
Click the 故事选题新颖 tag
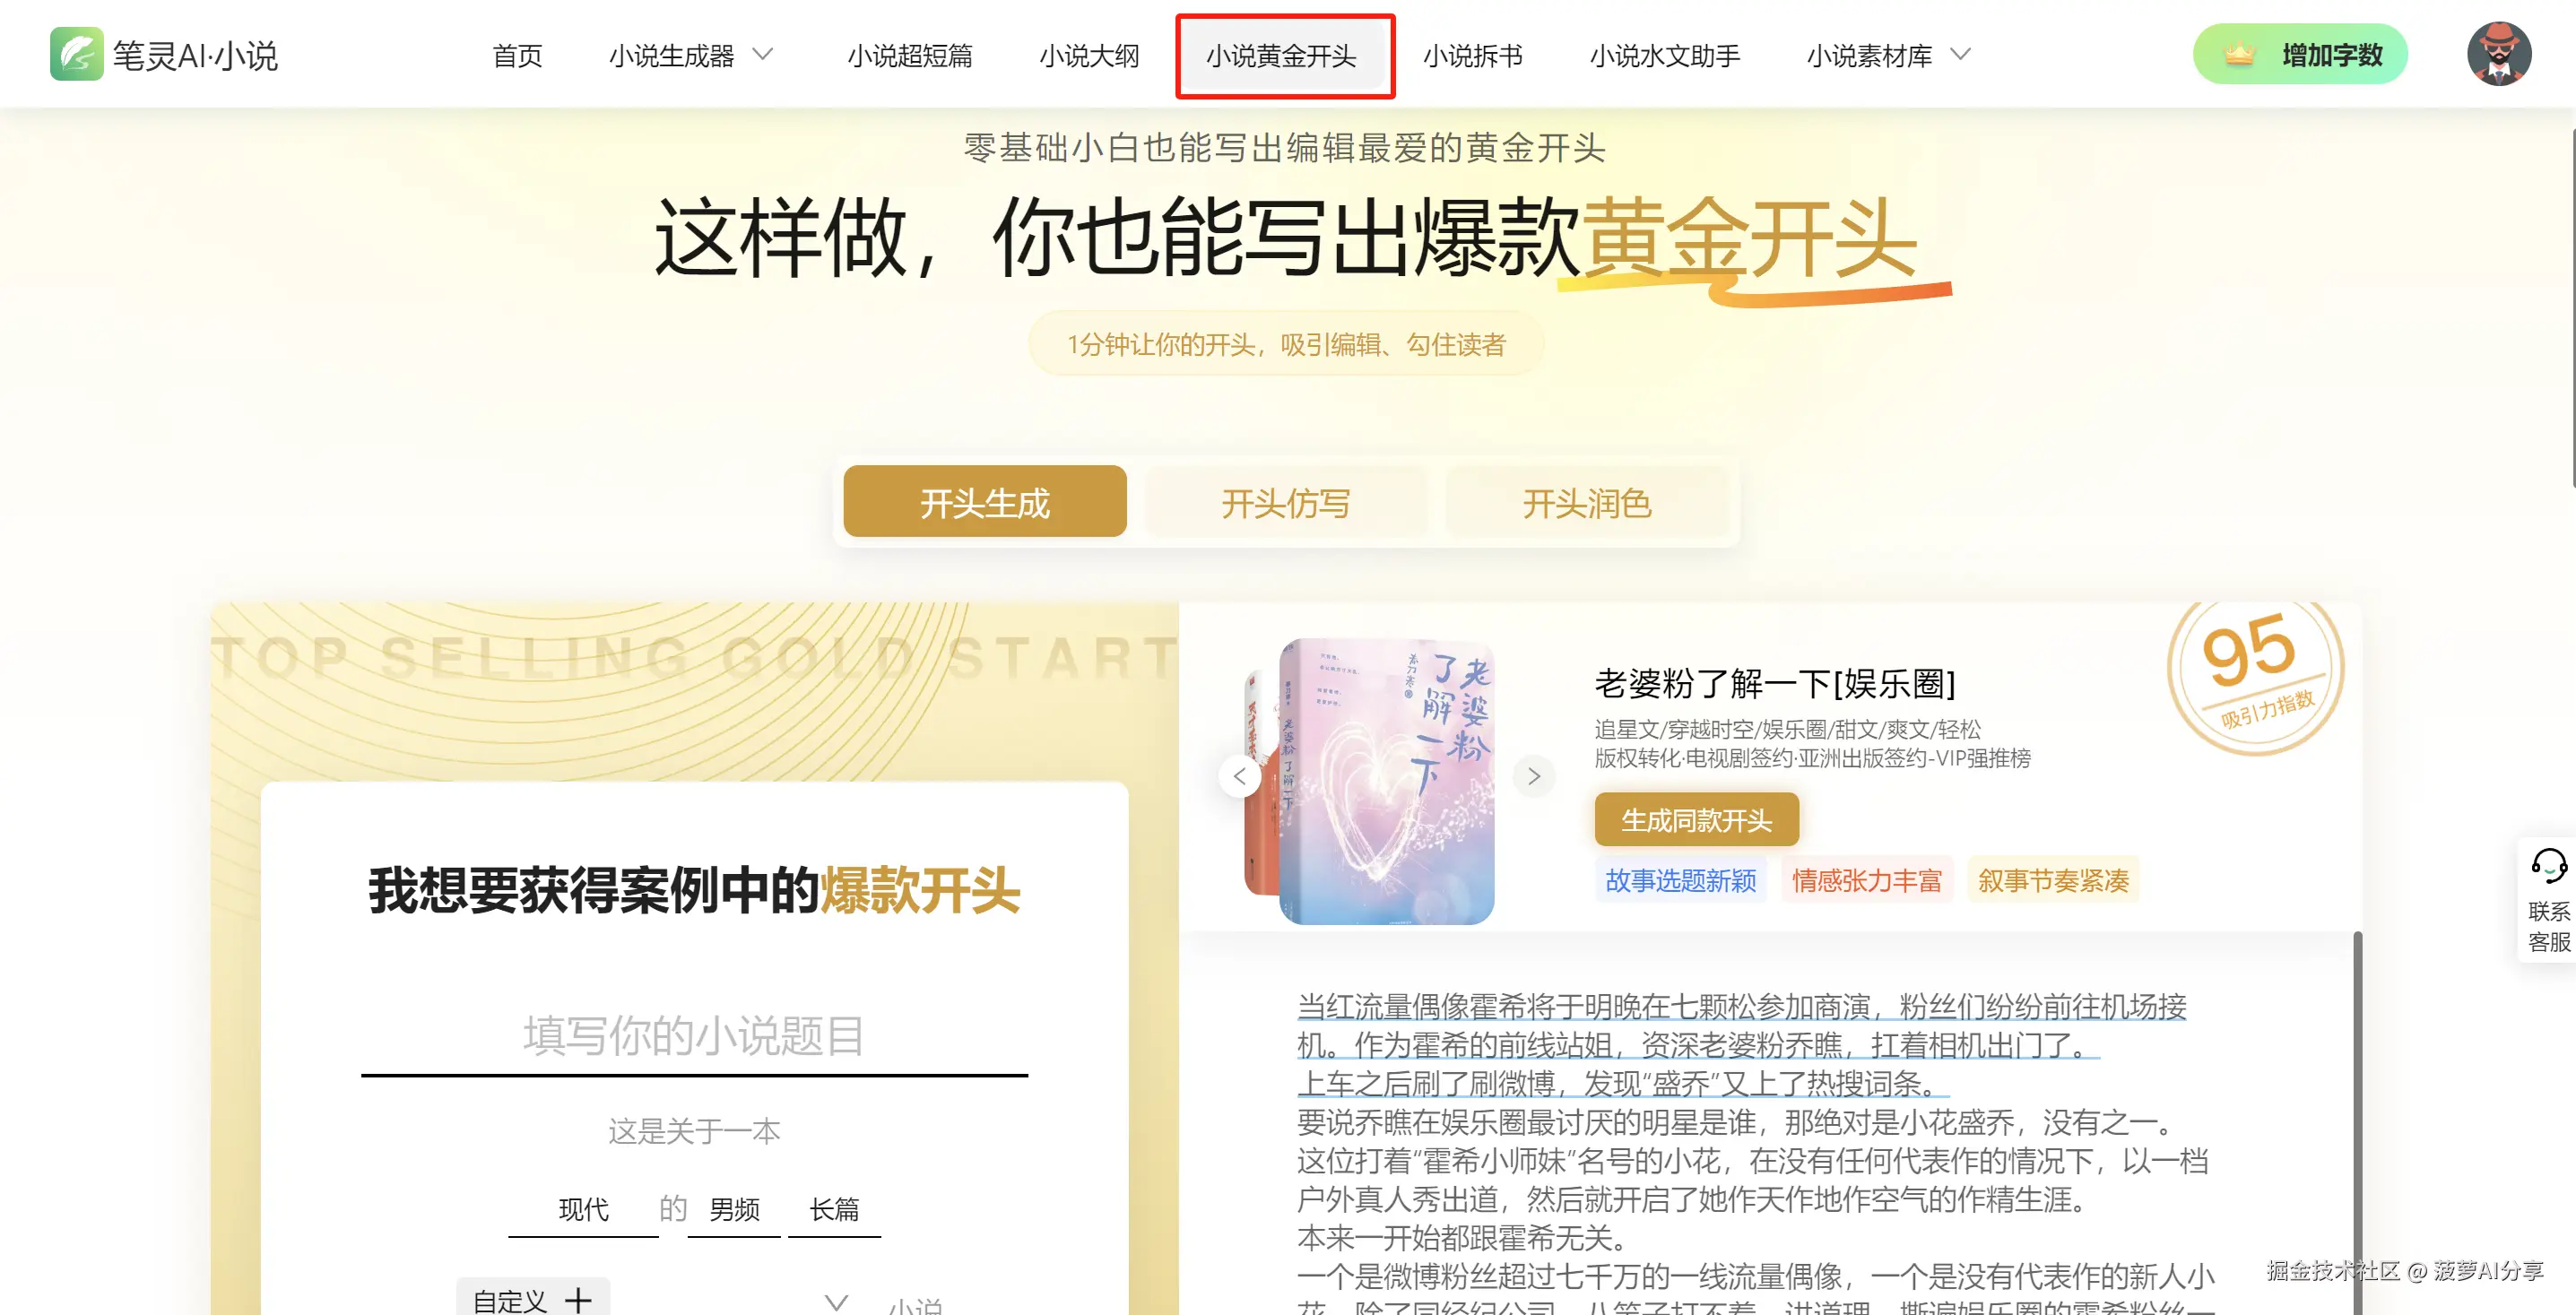click(x=1680, y=880)
